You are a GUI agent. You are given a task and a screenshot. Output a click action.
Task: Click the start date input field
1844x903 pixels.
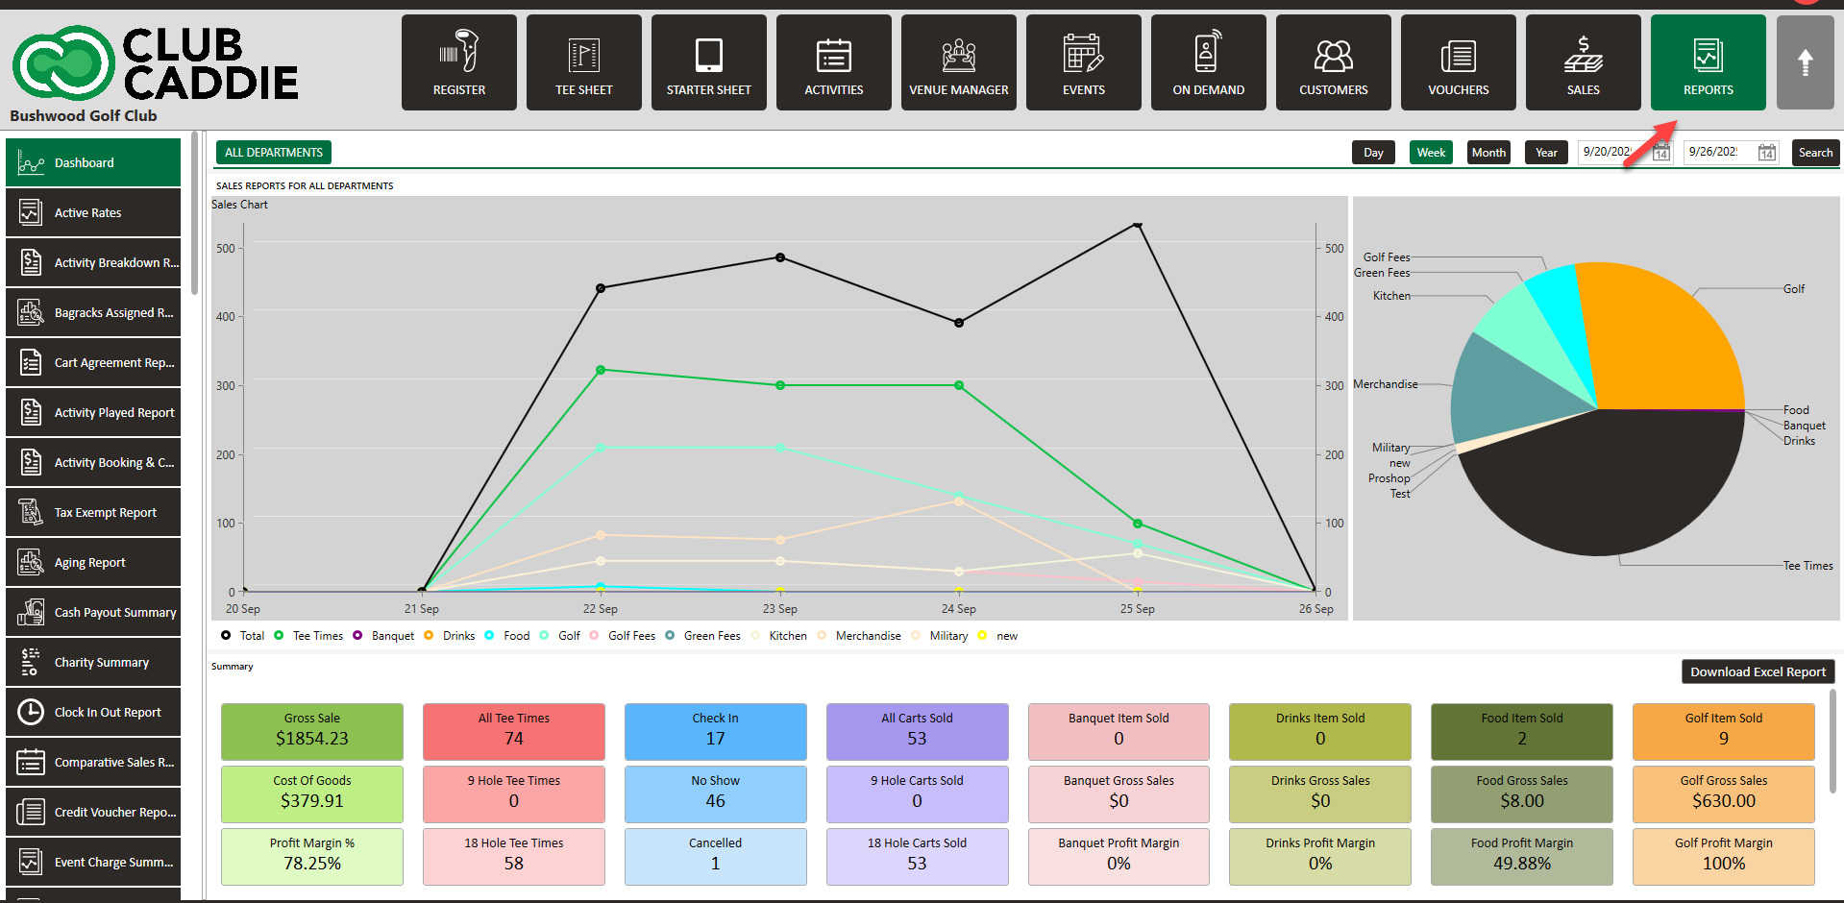click(x=1611, y=153)
